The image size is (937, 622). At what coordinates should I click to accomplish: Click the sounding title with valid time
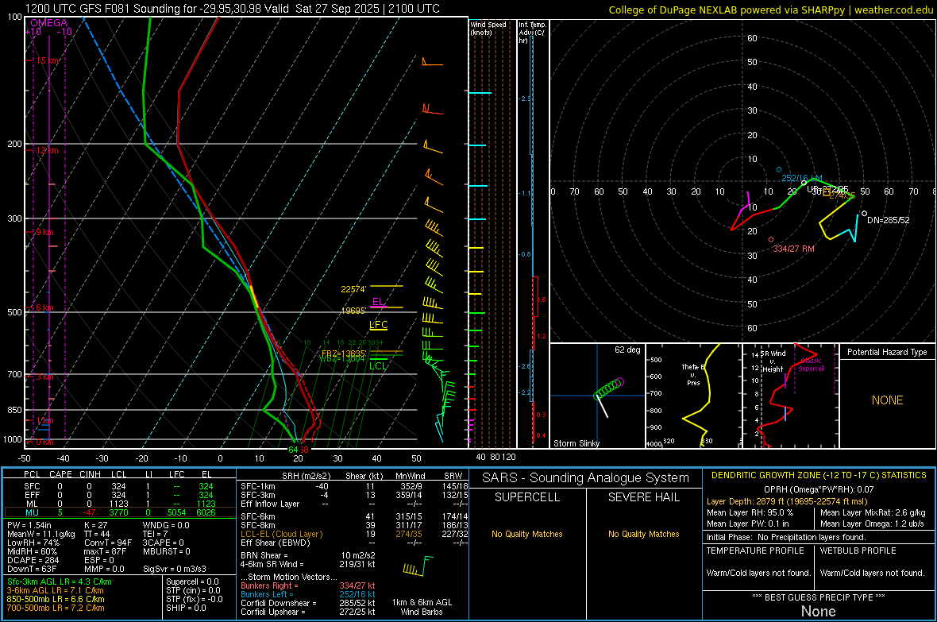click(x=233, y=9)
